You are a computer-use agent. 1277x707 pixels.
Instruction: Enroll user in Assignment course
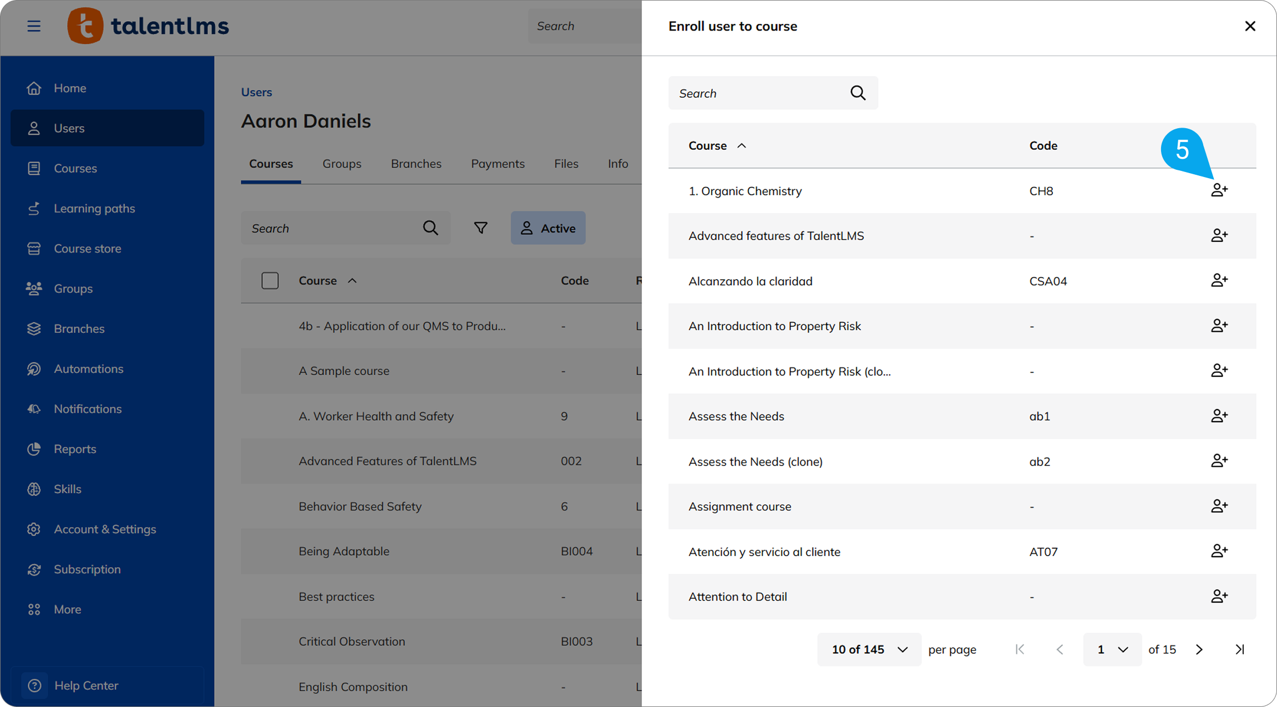click(x=1219, y=506)
